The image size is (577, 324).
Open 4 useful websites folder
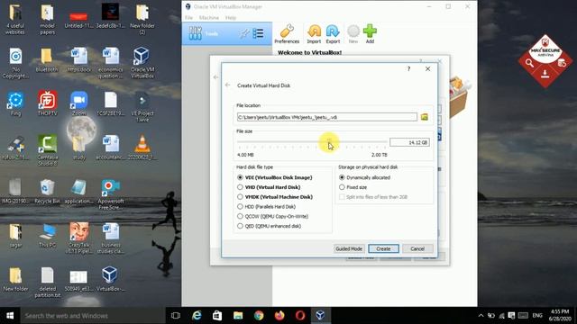15,19
